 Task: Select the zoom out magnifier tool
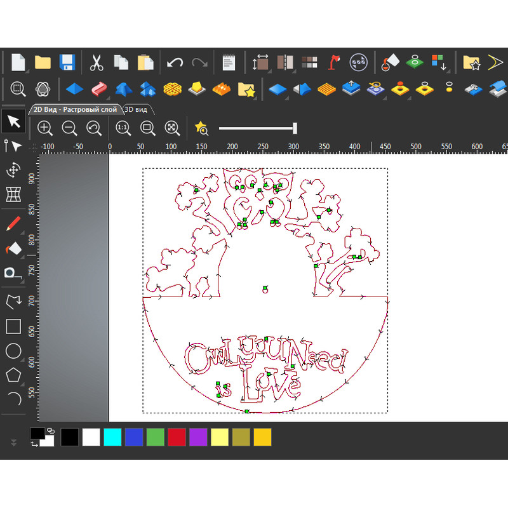[69, 128]
